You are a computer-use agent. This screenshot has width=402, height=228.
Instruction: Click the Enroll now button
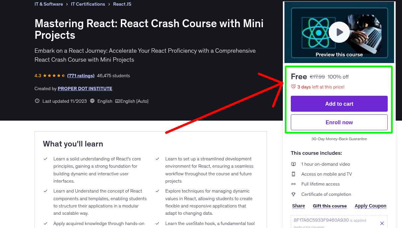339,122
